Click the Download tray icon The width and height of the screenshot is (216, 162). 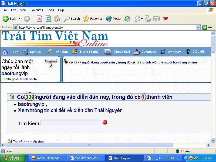tap(137, 52)
